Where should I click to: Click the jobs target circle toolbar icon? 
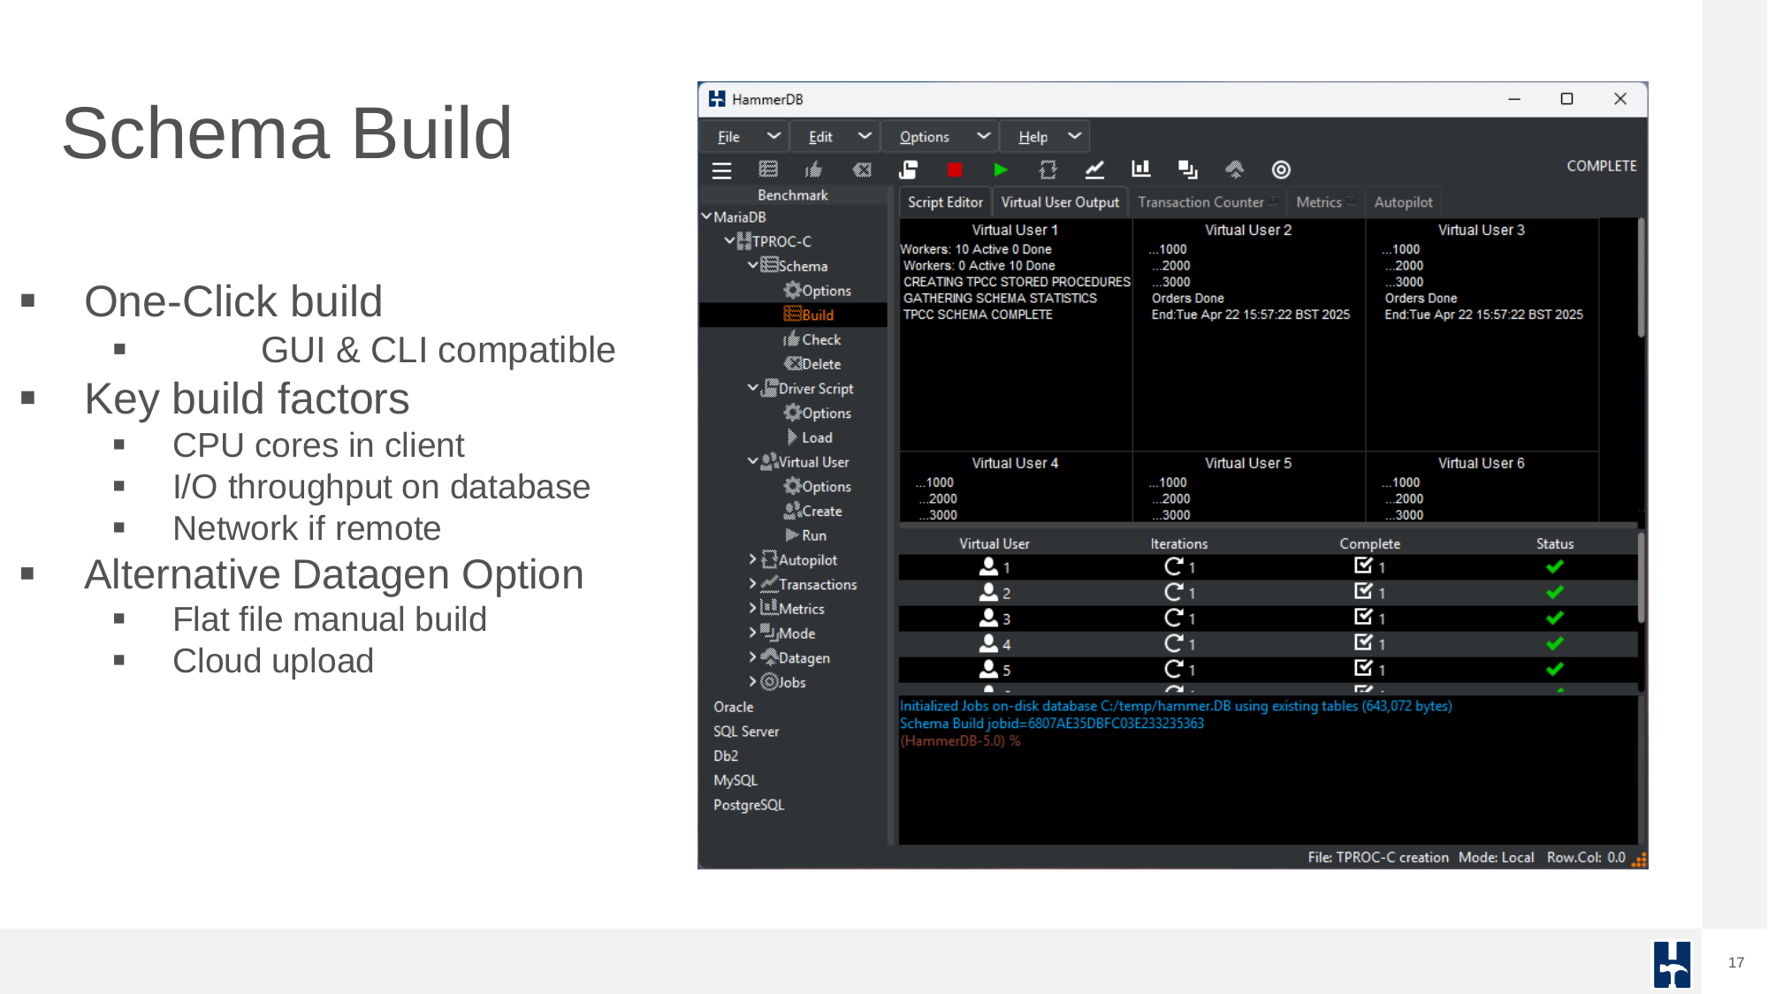pyautogui.click(x=1281, y=170)
